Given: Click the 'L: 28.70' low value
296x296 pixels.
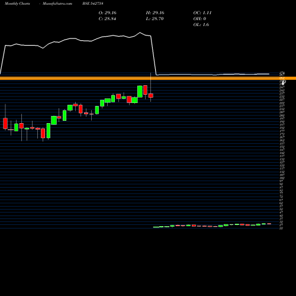Looking at the screenshot, I should (x=155, y=19).
